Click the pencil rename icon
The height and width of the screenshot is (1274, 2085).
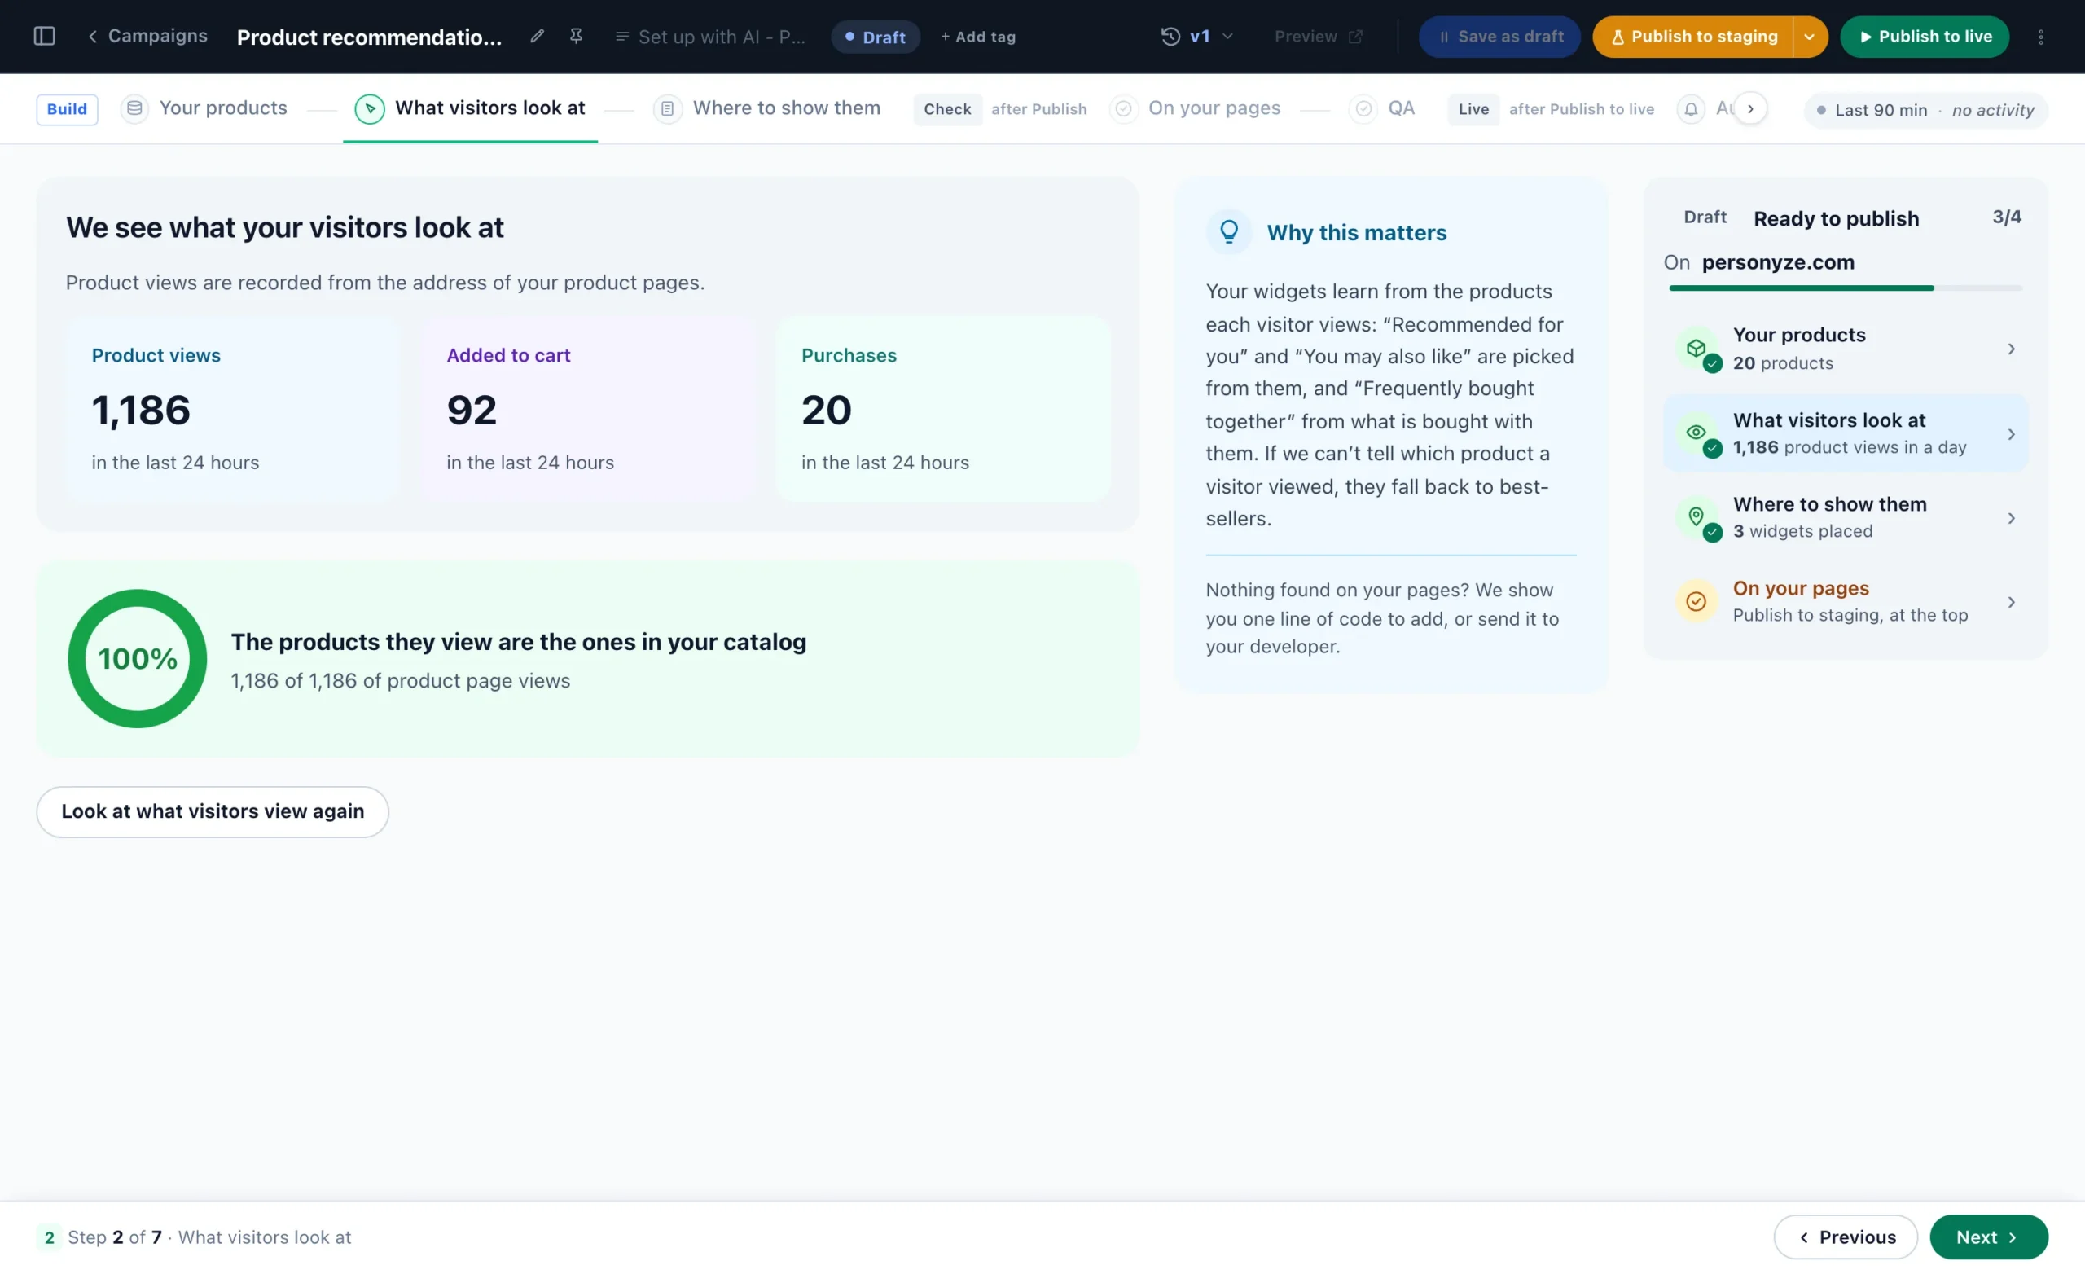point(537,37)
